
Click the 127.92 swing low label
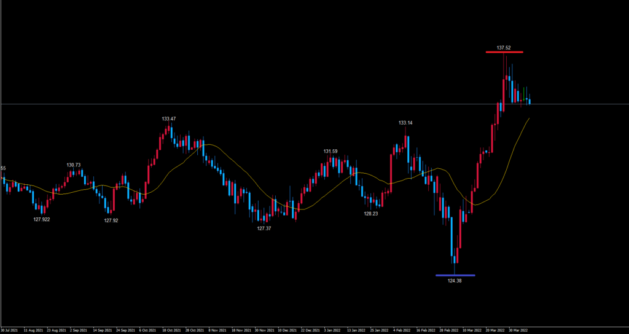point(111,220)
